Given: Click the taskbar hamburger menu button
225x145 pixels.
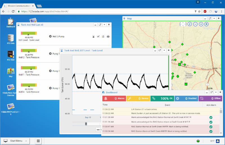Looking at the screenshot, I should pyautogui.click(x=38, y=141).
